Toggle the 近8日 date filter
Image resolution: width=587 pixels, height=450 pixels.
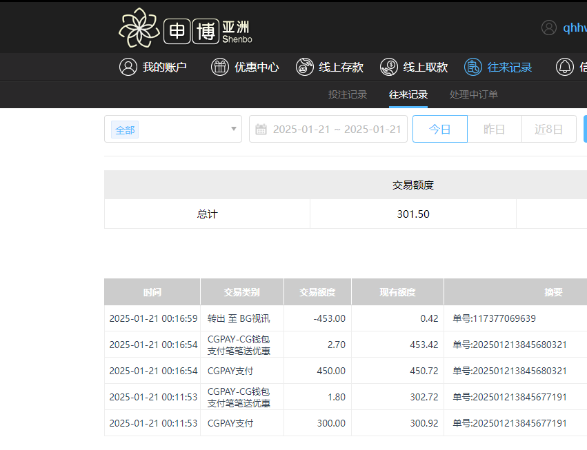[548, 129]
